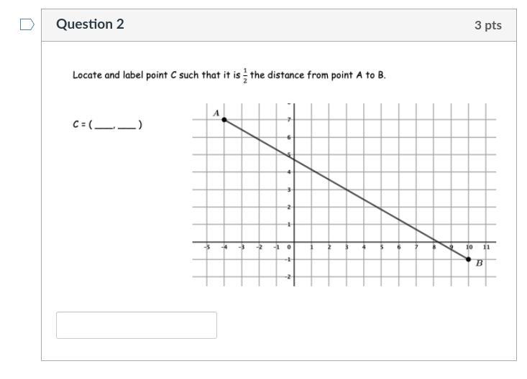
Task: Click the x-axis tick labeled 11
Action: pyautogui.click(x=486, y=247)
